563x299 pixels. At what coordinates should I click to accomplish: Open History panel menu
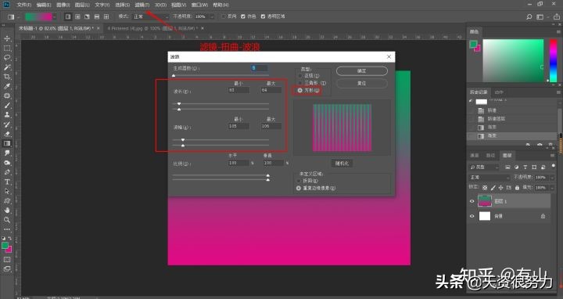(x=558, y=92)
